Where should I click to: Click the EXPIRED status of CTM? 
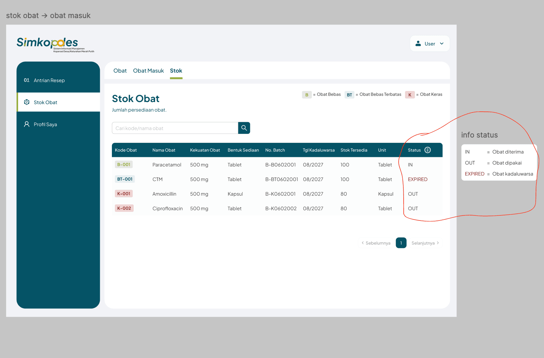417,179
